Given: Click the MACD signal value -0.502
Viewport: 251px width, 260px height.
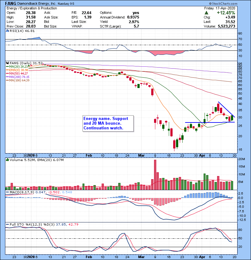Looking at the screenshot, I should [x=54, y=192].
